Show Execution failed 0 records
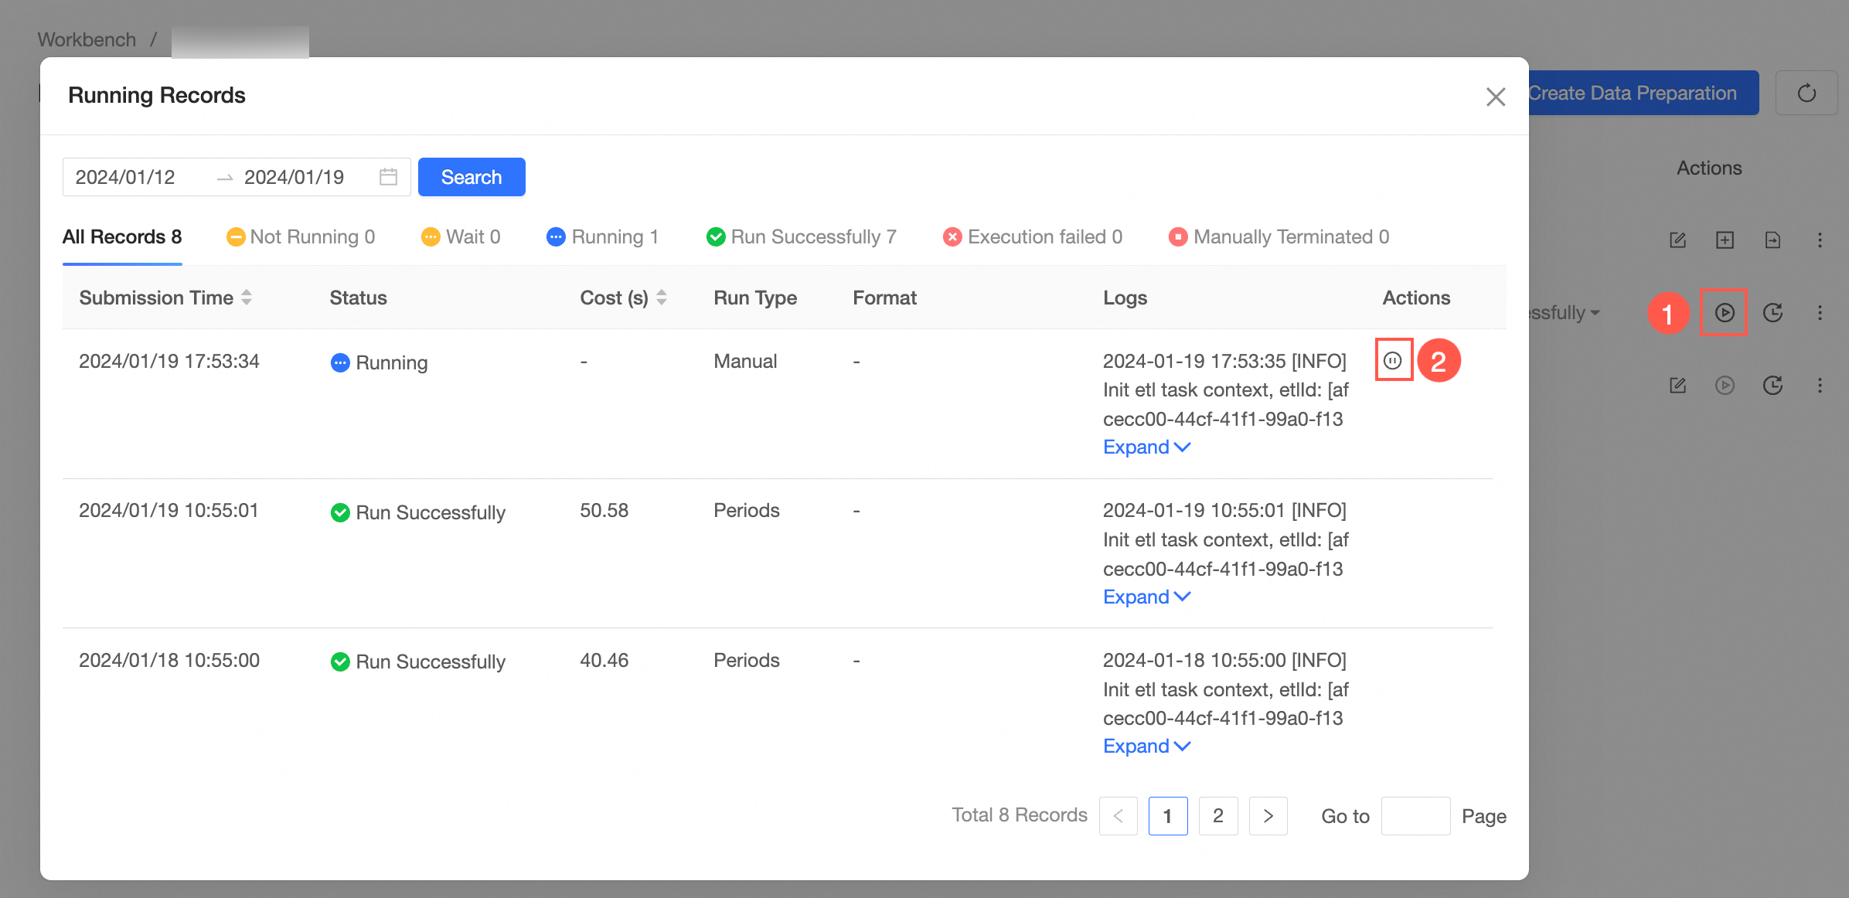Screen dimensions: 1849x898 point(1032,236)
